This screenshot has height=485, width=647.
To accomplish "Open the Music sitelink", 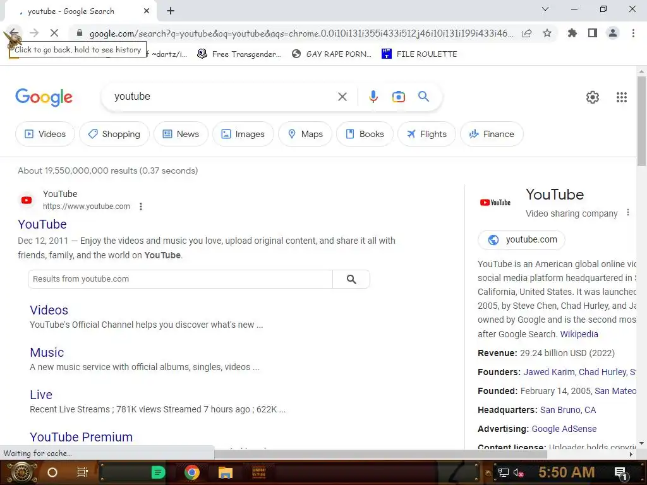I will click(47, 352).
